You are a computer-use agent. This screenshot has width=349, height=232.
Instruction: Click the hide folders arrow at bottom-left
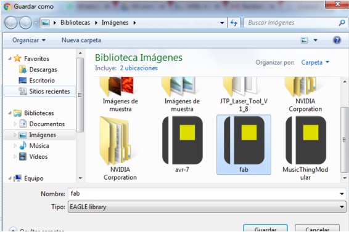(13, 230)
